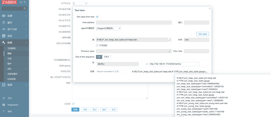The width and height of the screenshot is (271, 117).
Task: Expand the 服务 menu chevron
Action: pos(26,23)
